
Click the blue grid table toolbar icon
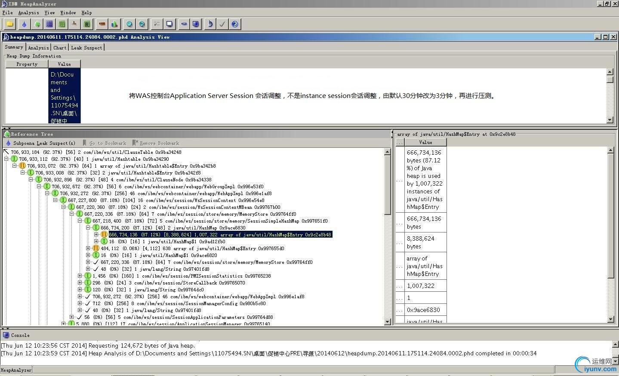pyautogui.click(x=49, y=24)
